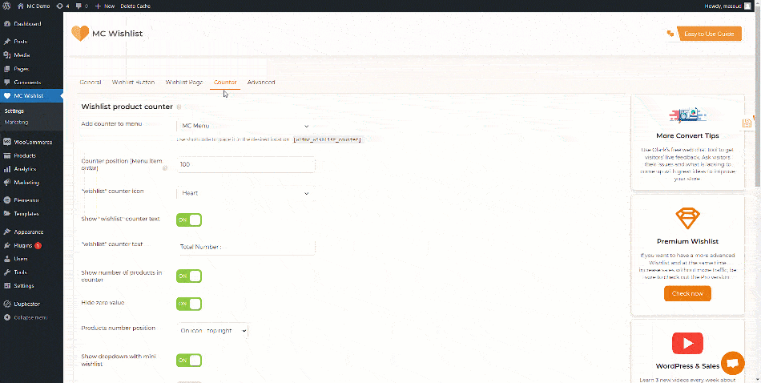Open the WordPress logo menu

point(8,6)
